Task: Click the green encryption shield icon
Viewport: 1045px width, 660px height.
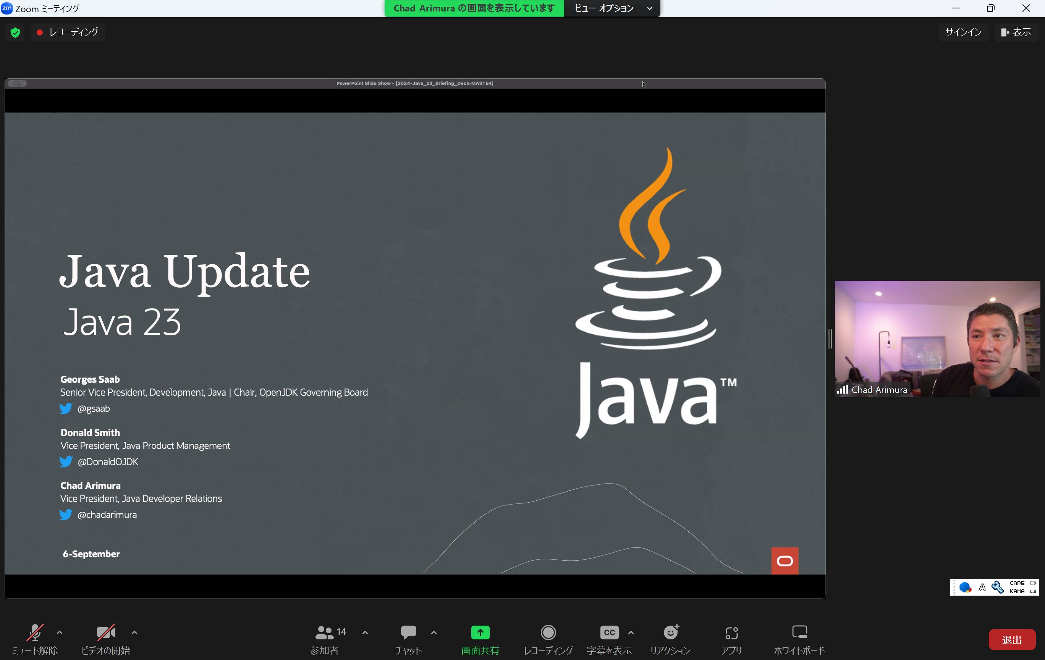Action: (x=15, y=32)
